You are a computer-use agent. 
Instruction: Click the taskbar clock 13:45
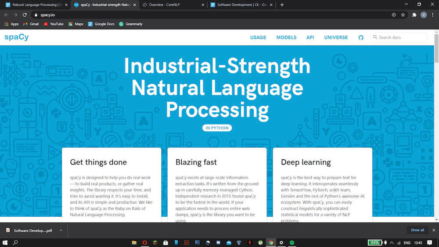tap(418, 243)
